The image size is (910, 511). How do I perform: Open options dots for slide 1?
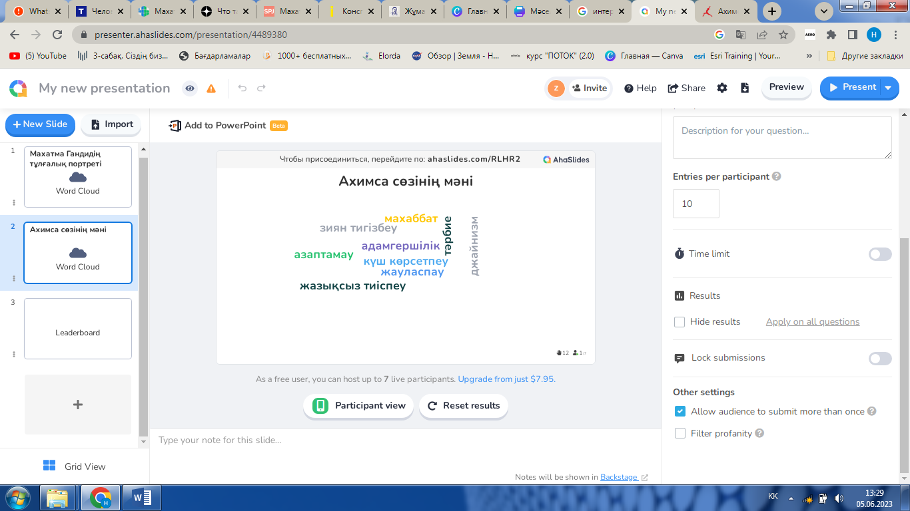pos(14,203)
